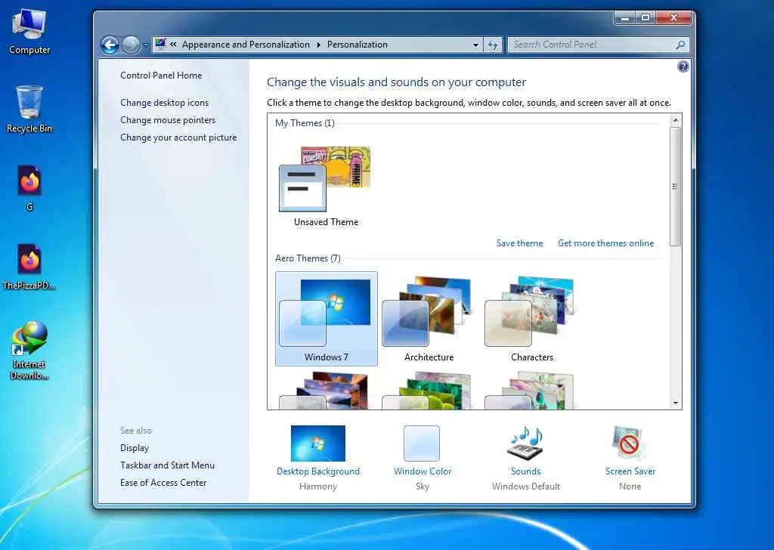Click the Sounds text link
This screenshot has width=774, height=550.
526,471
